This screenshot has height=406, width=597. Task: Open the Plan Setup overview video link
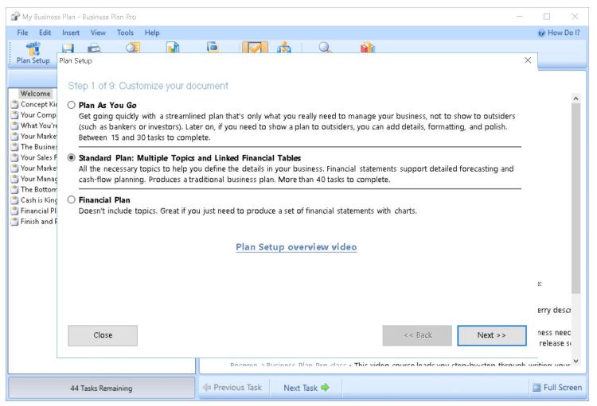click(296, 247)
